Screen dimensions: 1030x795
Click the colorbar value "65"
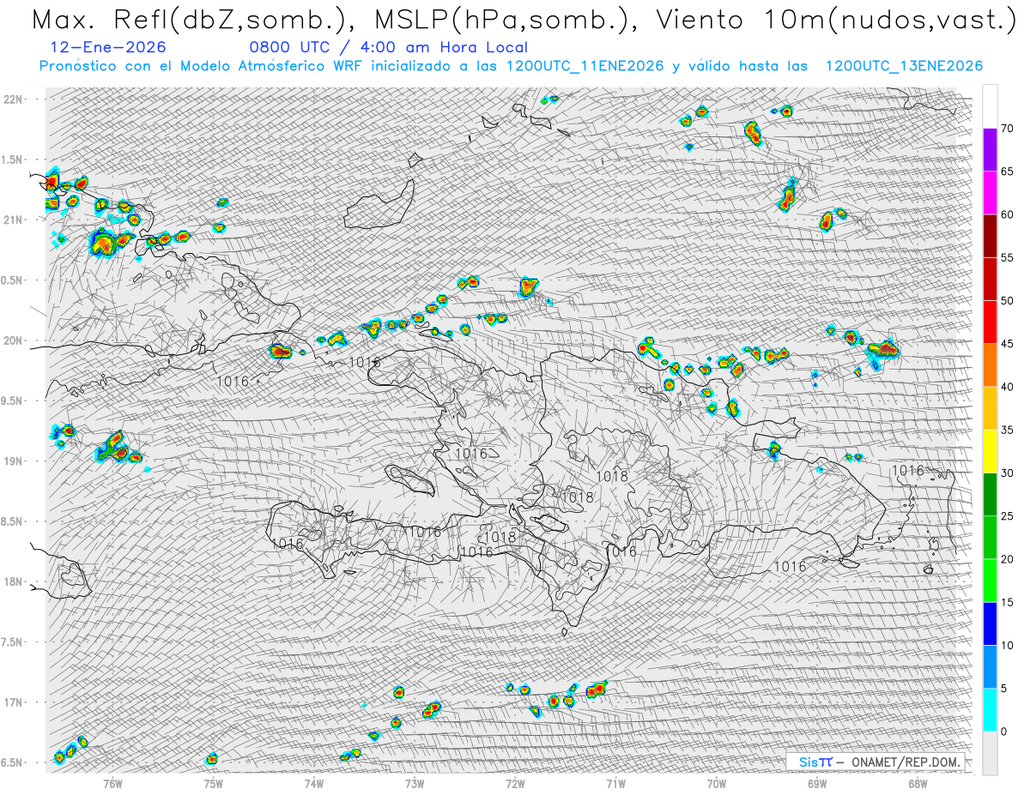[x=1007, y=172]
